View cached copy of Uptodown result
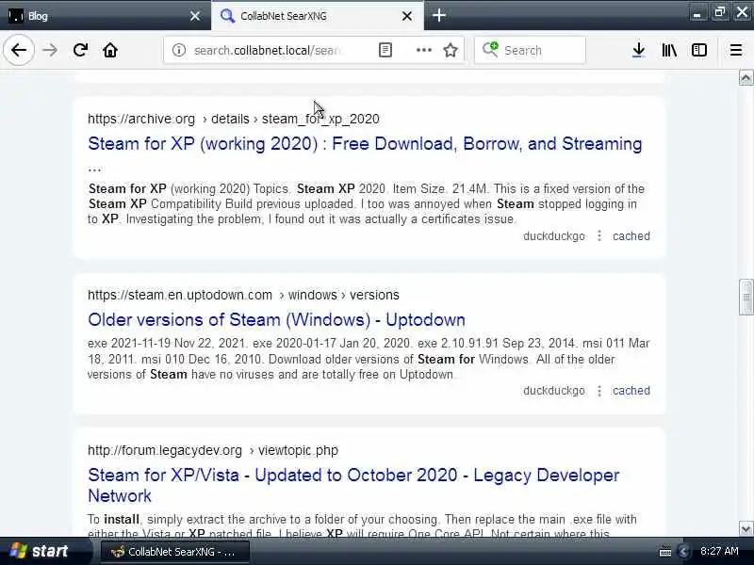 (631, 391)
